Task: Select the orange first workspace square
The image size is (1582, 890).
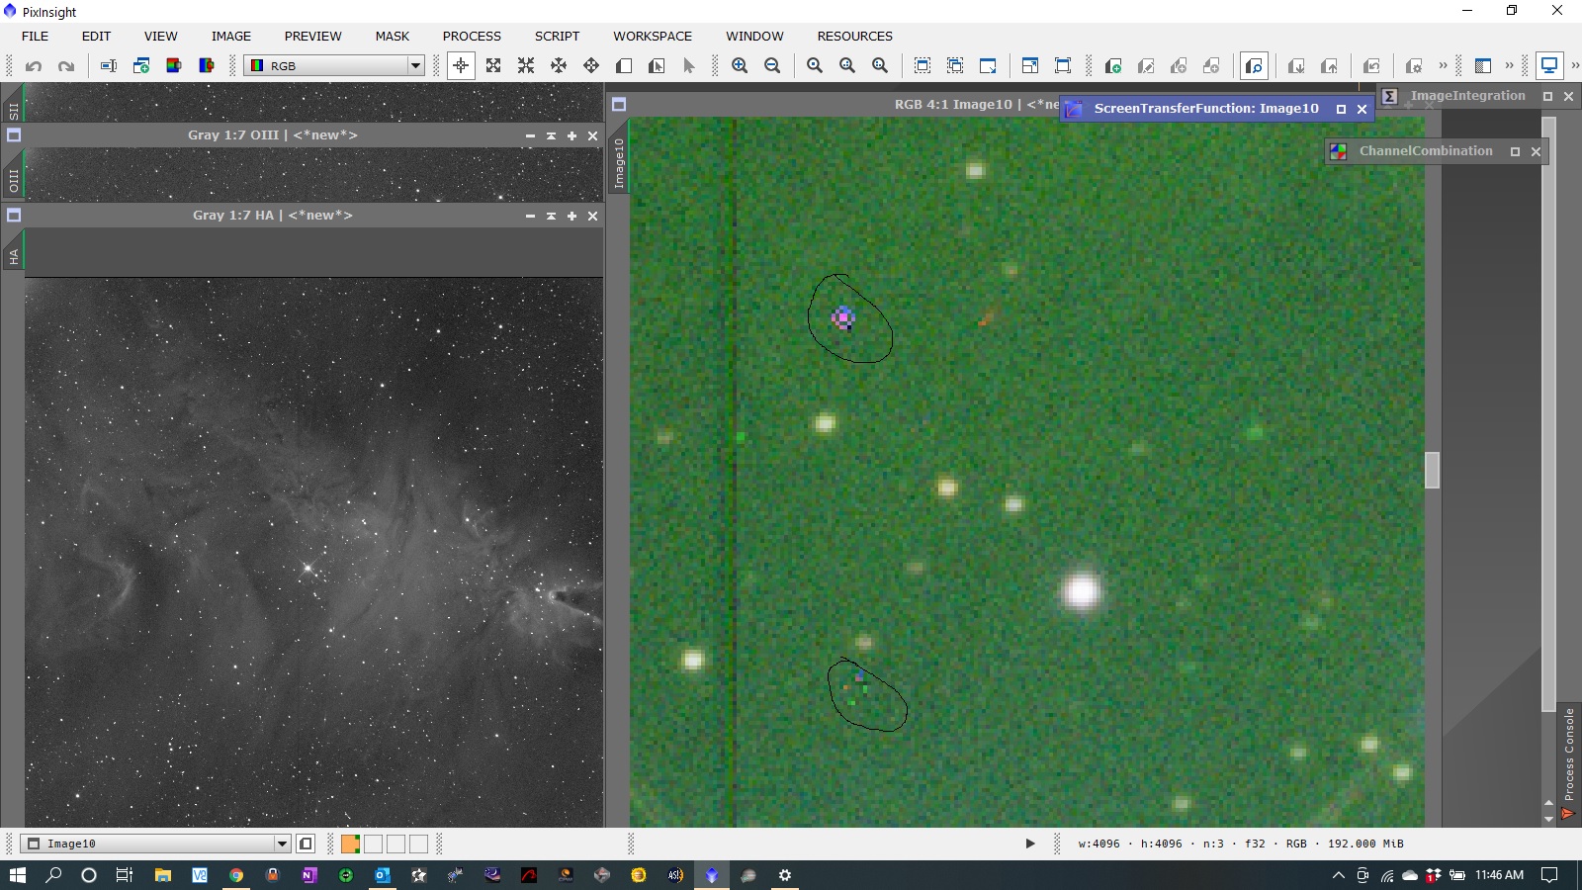Action: click(350, 844)
